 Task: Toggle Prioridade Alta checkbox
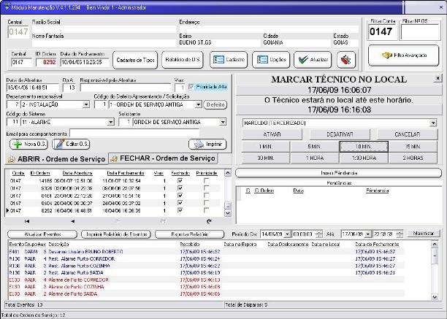tap(191, 87)
